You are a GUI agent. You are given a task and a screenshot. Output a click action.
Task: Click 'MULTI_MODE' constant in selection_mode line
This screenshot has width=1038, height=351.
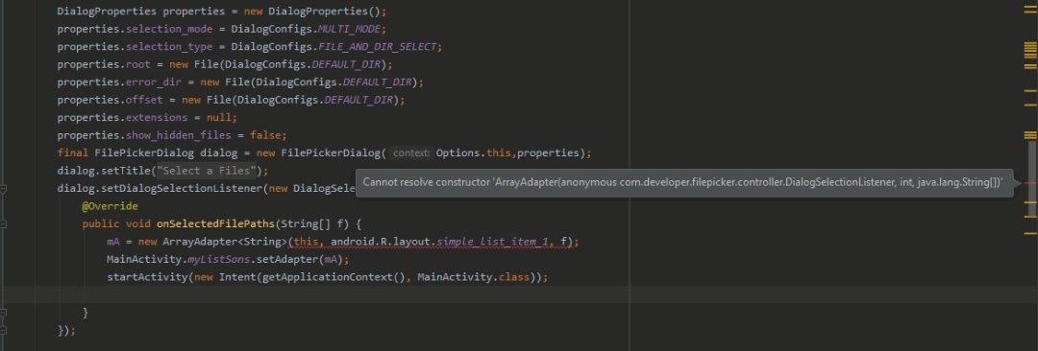tap(349, 29)
